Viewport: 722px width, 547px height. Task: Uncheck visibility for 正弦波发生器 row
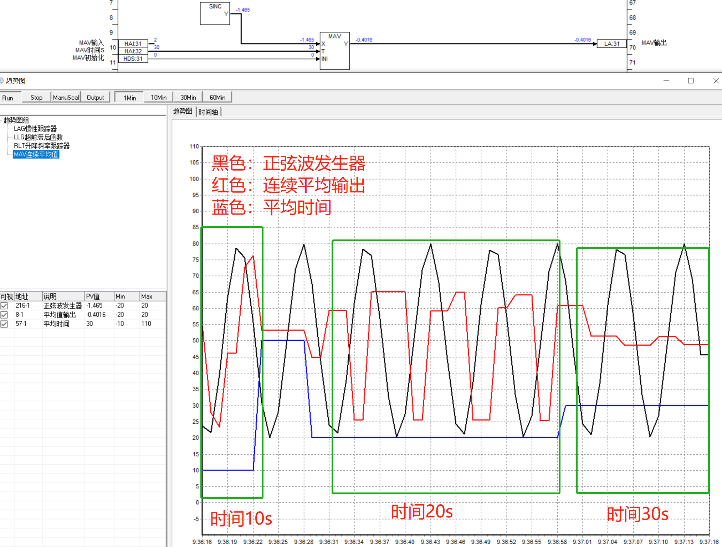4,306
